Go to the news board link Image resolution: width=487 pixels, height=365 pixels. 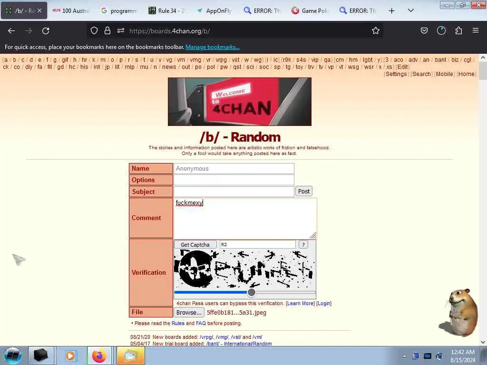click(169, 67)
